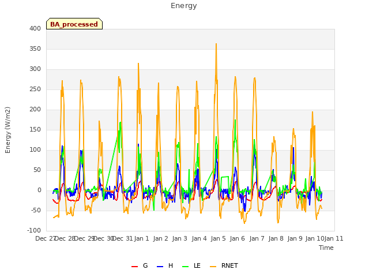Click the green LE peak on Jan 6

(x=235, y=120)
